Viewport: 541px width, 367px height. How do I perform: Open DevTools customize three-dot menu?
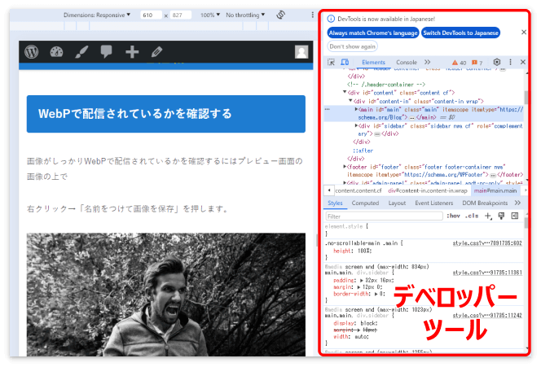pos(510,62)
